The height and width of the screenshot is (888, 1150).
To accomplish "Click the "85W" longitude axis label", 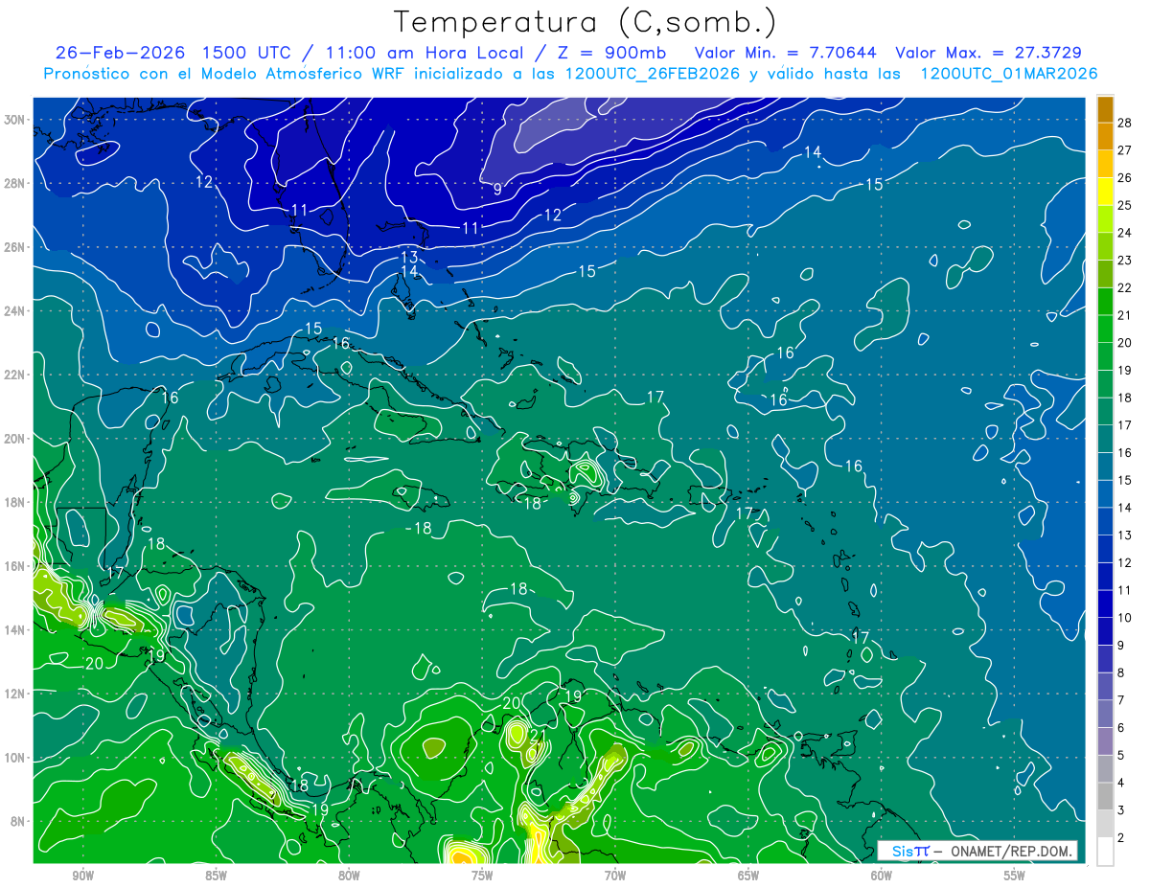I will pos(216,876).
